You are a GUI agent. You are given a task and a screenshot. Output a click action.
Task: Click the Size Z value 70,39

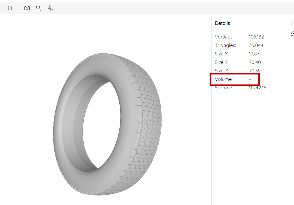(x=255, y=71)
